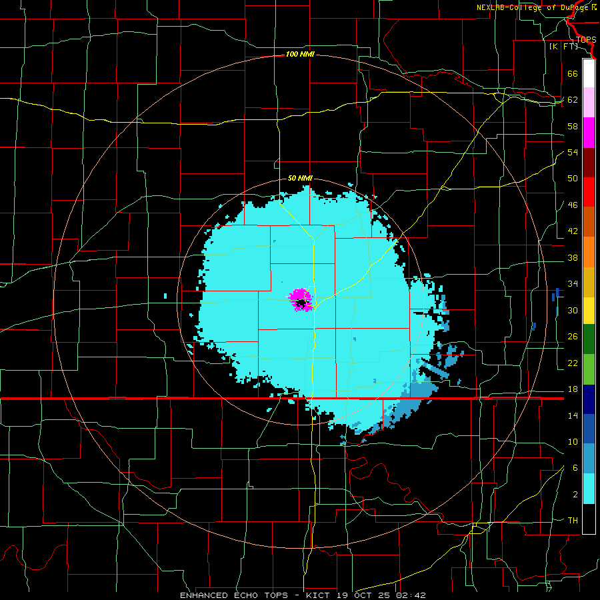
Task: Click the 18 value on legend scale
Action: [x=573, y=389]
